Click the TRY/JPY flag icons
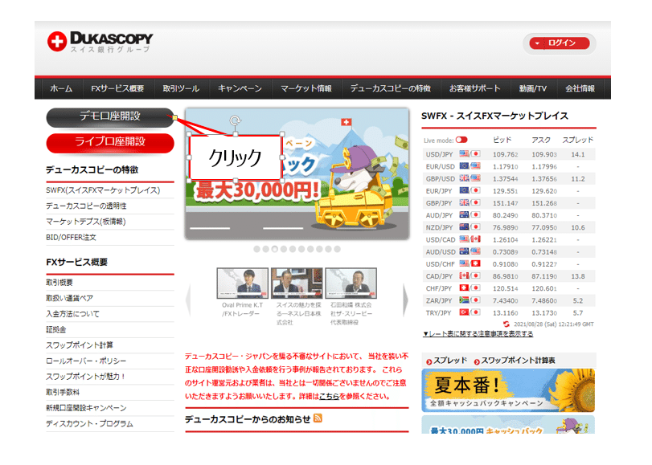Screen dimensions: 652x465 point(470,312)
